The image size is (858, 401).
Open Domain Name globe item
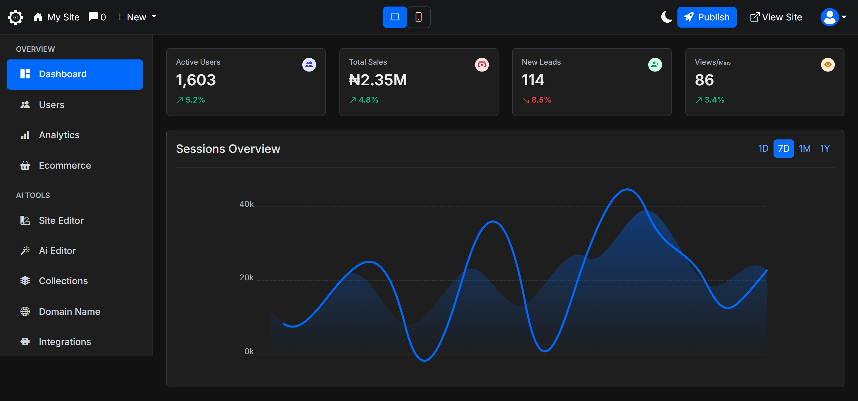(69, 311)
